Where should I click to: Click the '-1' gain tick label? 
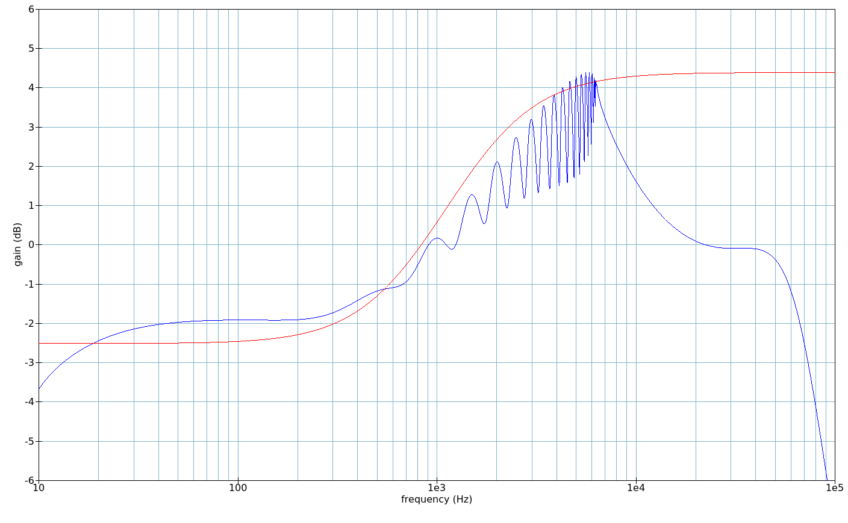pyautogui.click(x=29, y=284)
